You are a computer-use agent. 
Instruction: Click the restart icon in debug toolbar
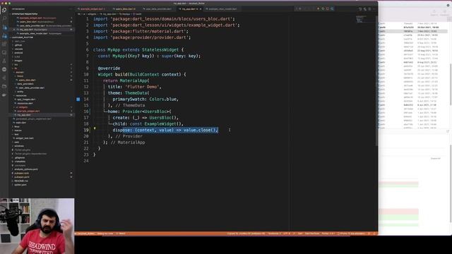tap(323, 8)
